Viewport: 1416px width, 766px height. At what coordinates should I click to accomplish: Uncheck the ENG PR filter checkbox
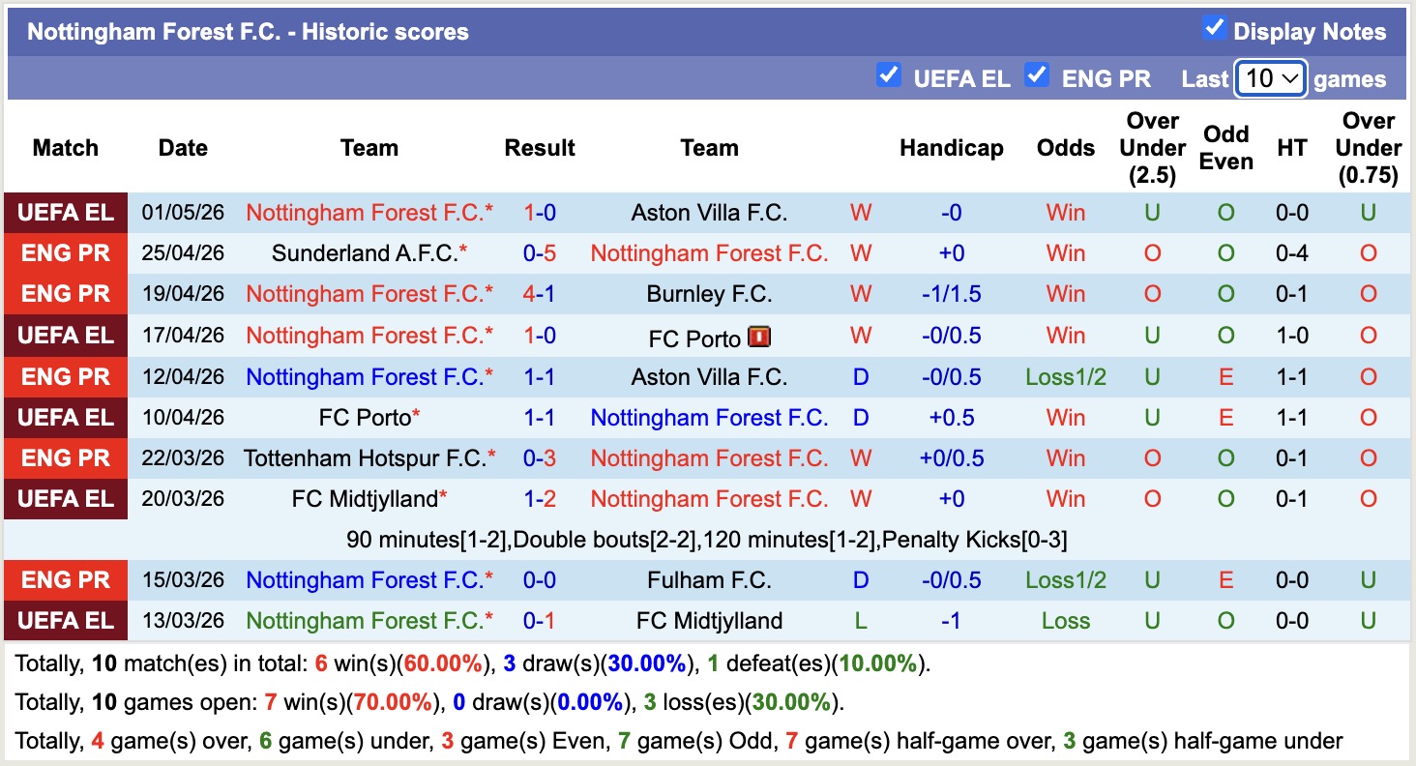[1037, 74]
